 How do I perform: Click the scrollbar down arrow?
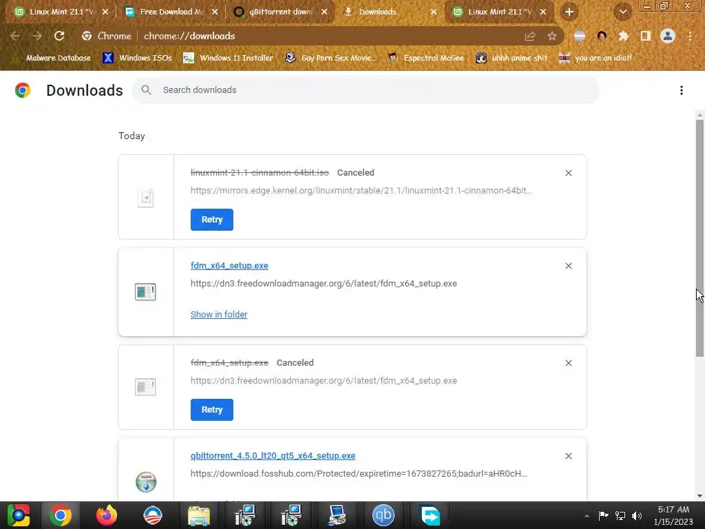coord(699,496)
